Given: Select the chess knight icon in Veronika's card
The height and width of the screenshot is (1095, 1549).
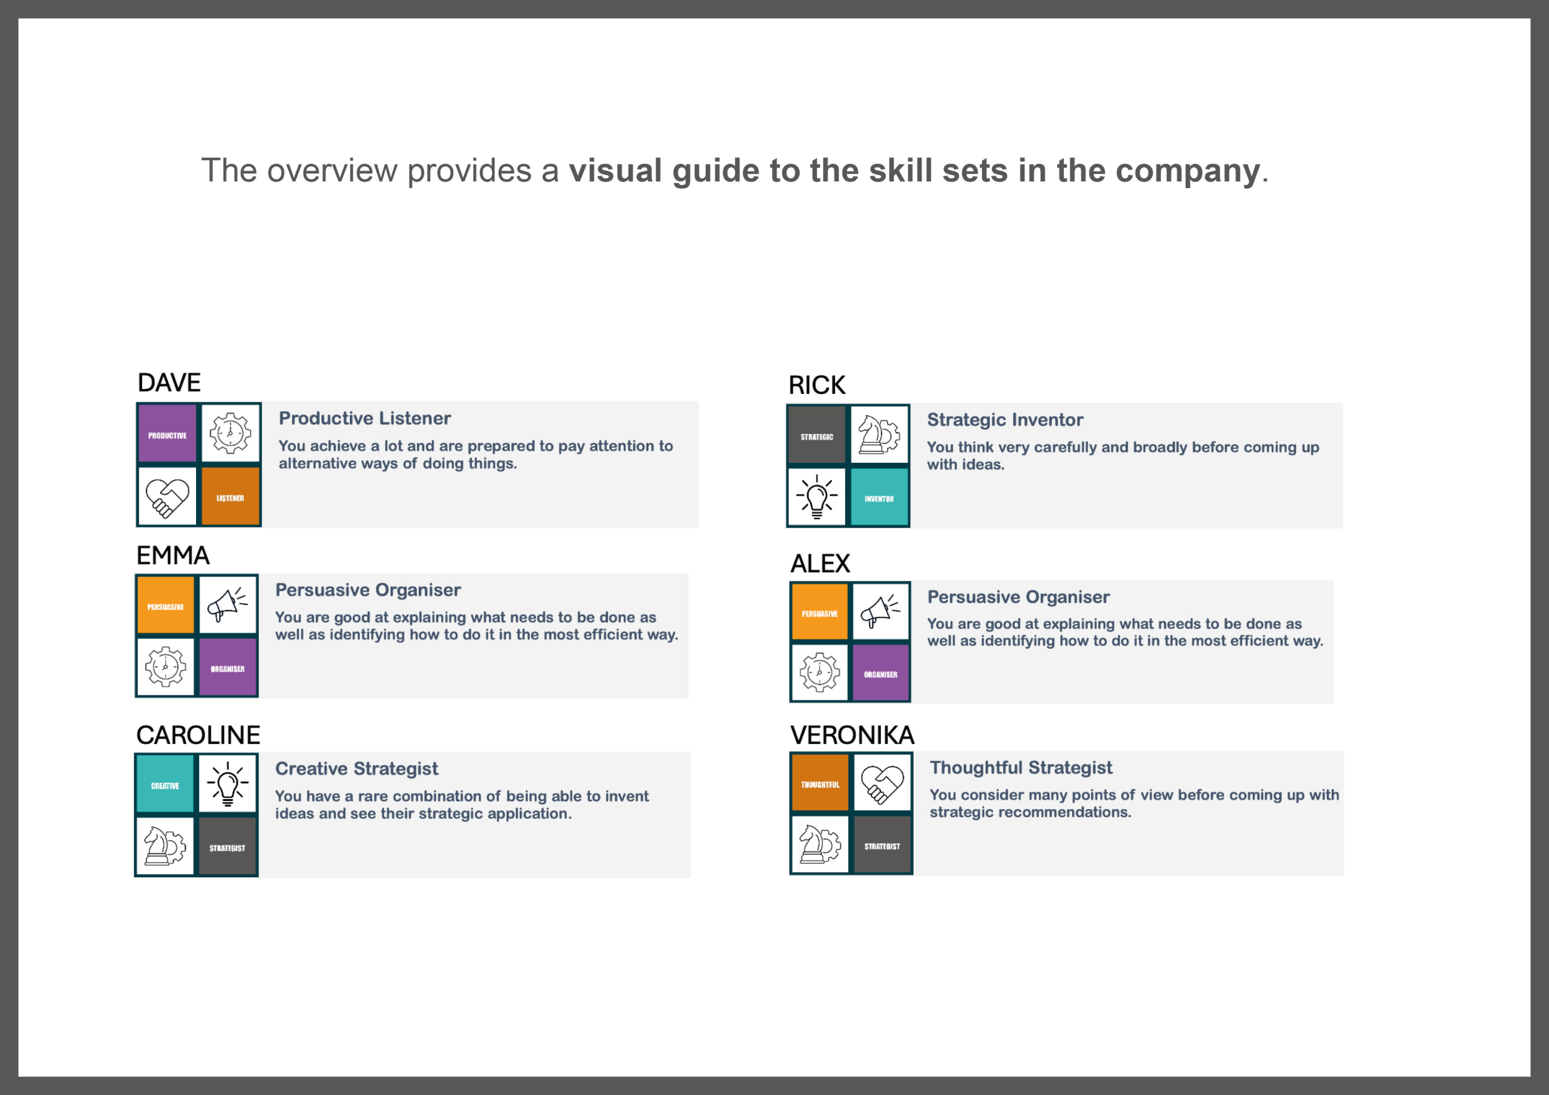Looking at the screenshot, I should click(820, 845).
